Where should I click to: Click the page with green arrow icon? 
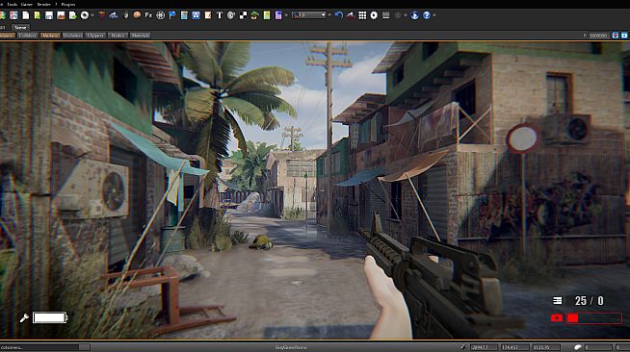pyautogui.click(x=72, y=15)
